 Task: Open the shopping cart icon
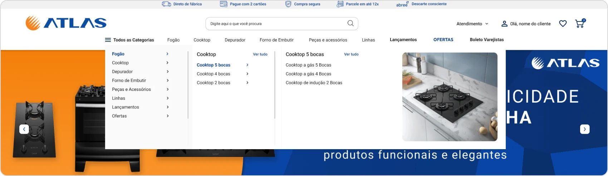(x=580, y=23)
